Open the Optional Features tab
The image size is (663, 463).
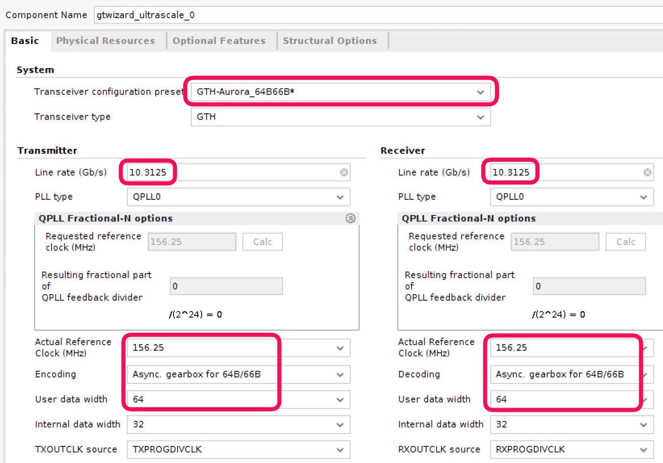219,41
